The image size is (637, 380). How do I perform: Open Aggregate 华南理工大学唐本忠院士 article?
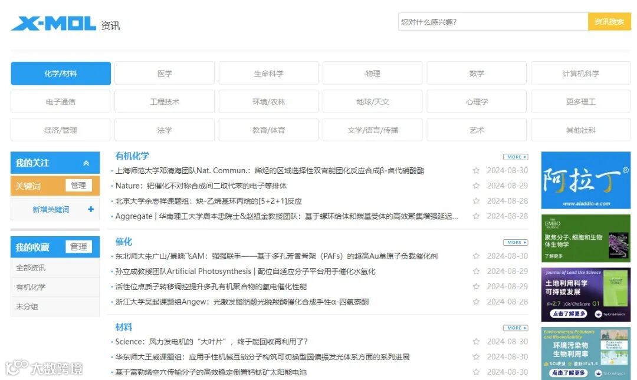(287, 216)
